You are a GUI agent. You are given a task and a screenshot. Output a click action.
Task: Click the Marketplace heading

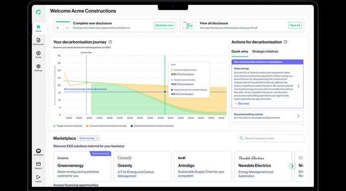coord(65,138)
